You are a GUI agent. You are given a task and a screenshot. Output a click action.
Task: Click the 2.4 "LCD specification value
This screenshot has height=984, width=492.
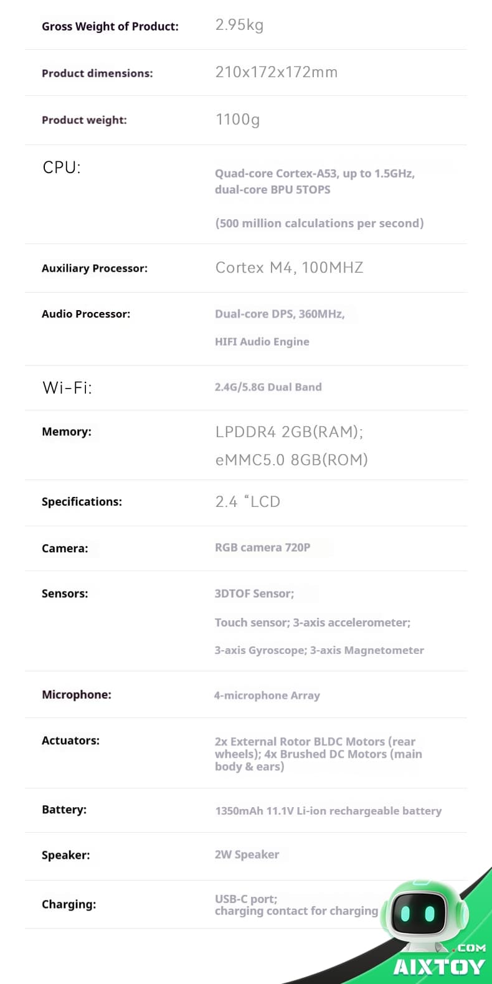tap(248, 502)
